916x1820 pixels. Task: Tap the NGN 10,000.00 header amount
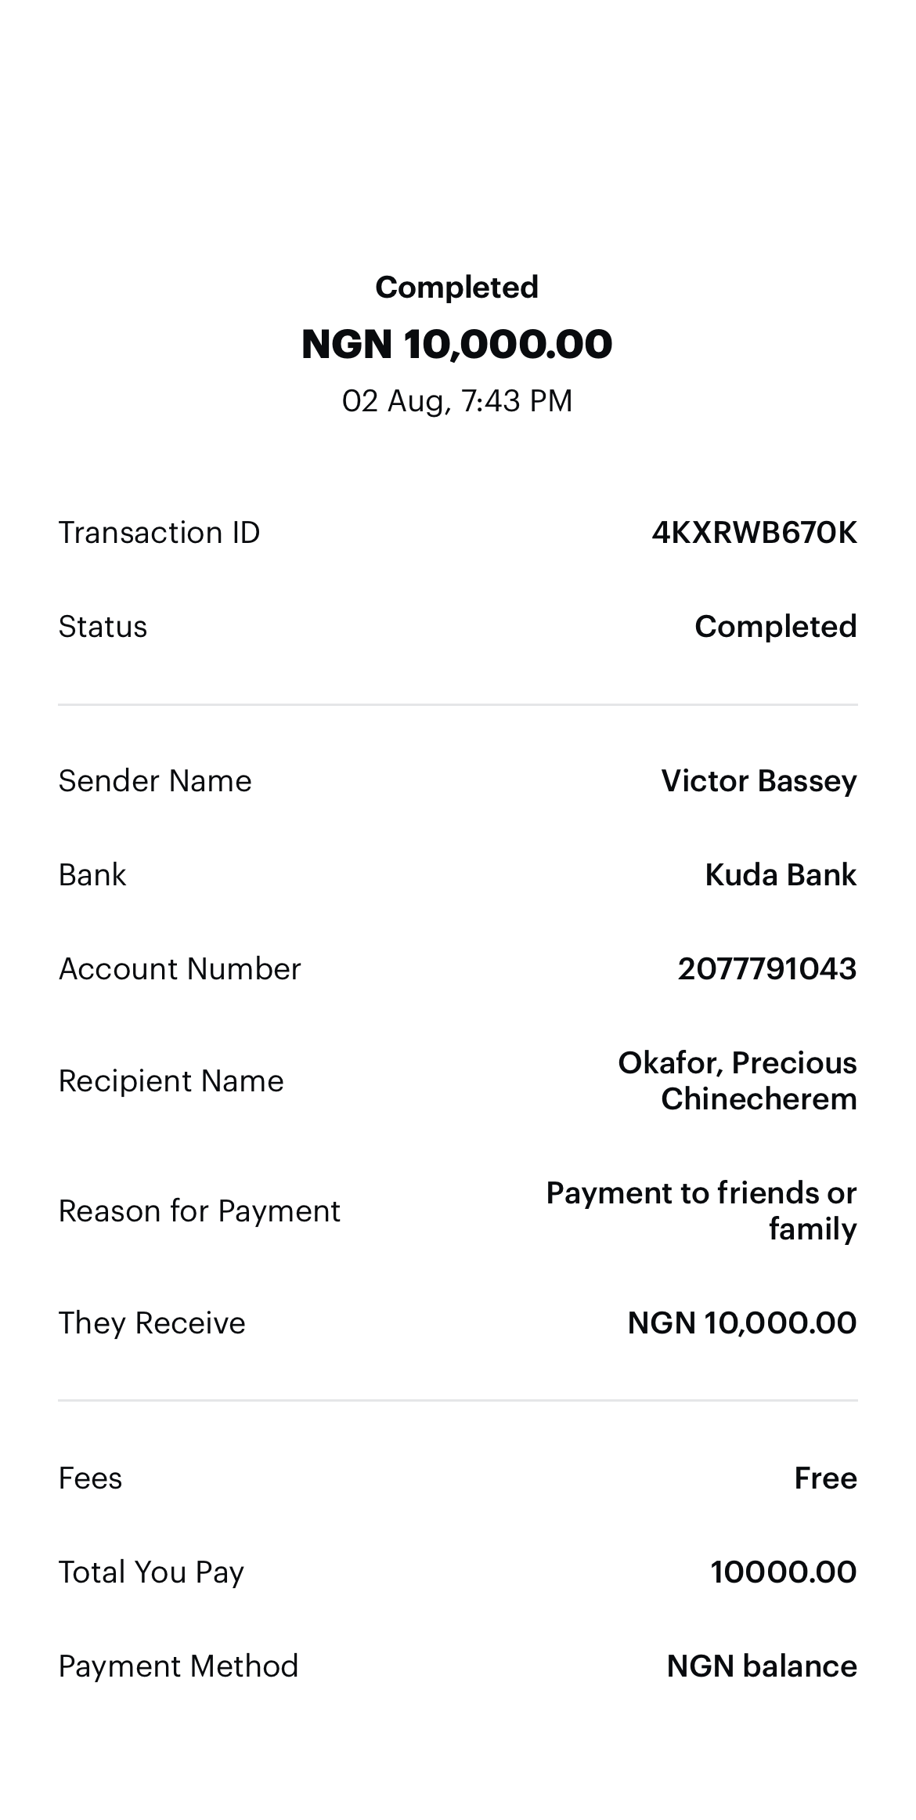point(457,344)
